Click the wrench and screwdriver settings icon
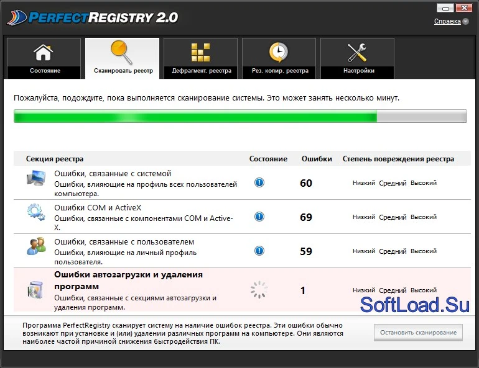The image size is (479, 368). point(357,52)
